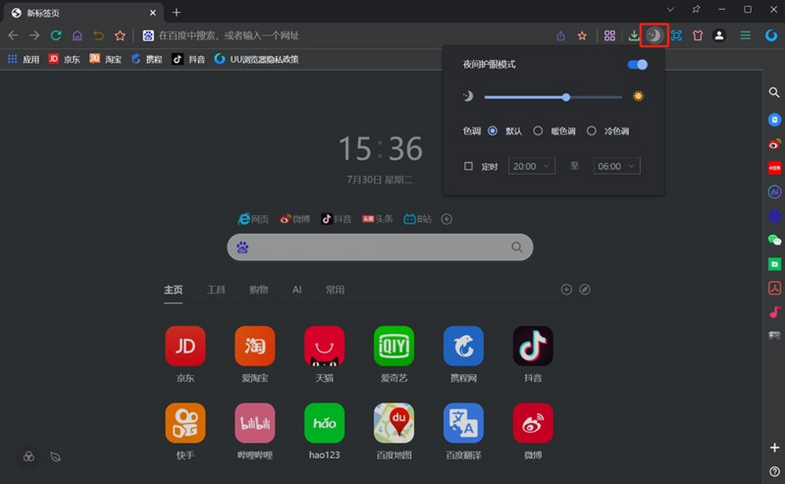Open the user account avatar icon
The width and height of the screenshot is (785, 484).
(719, 36)
